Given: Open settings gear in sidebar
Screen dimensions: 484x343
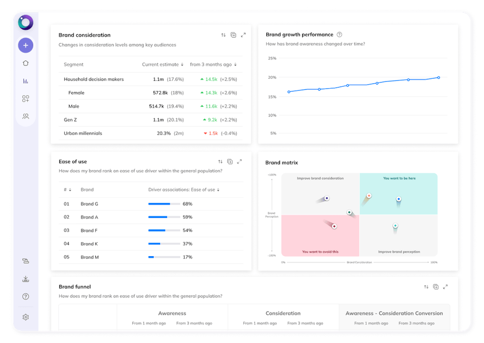Looking at the screenshot, I should [x=26, y=317].
